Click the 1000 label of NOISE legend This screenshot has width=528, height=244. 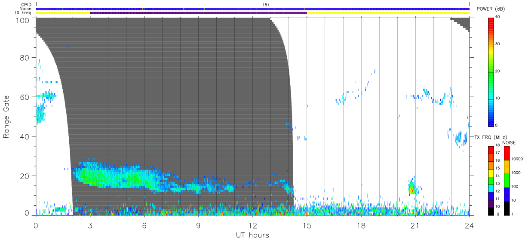click(516, 173)
